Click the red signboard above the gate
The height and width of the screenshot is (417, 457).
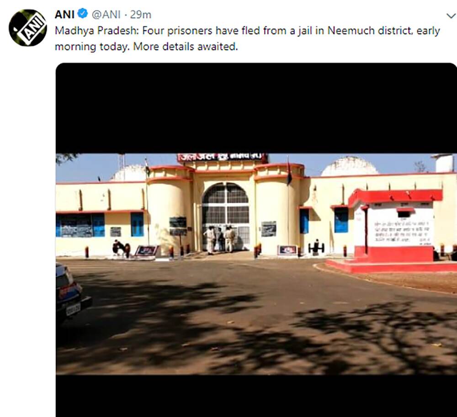pyautogui.click(x=221, y=158)
